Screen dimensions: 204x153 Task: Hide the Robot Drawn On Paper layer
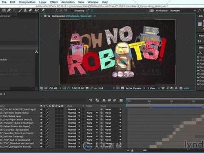click(x=41, y=126)
